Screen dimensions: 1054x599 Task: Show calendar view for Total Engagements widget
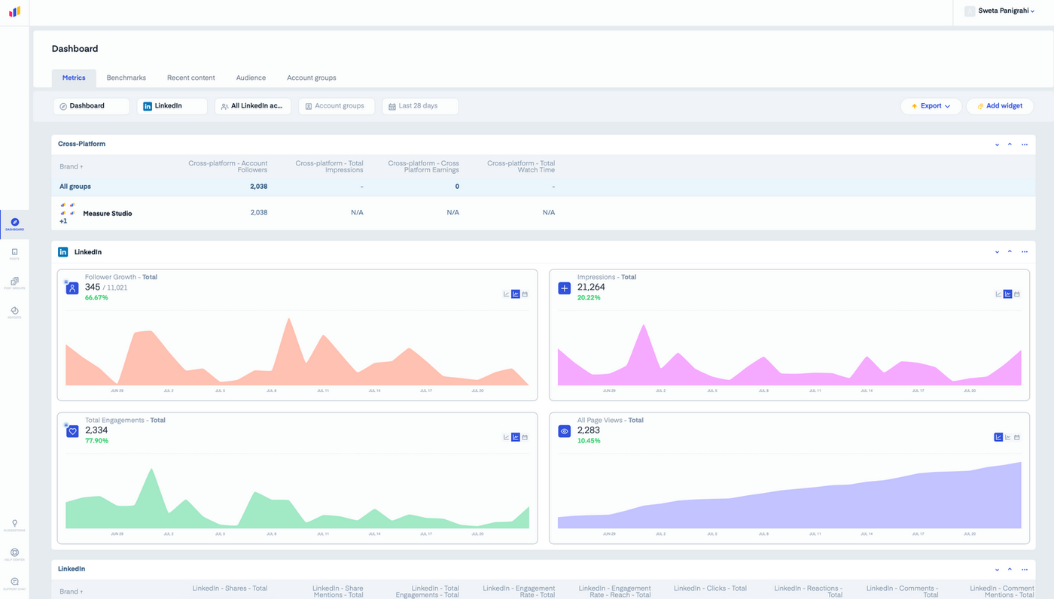pos(525,437)
